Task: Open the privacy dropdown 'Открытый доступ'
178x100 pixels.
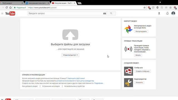Action: 70,55
